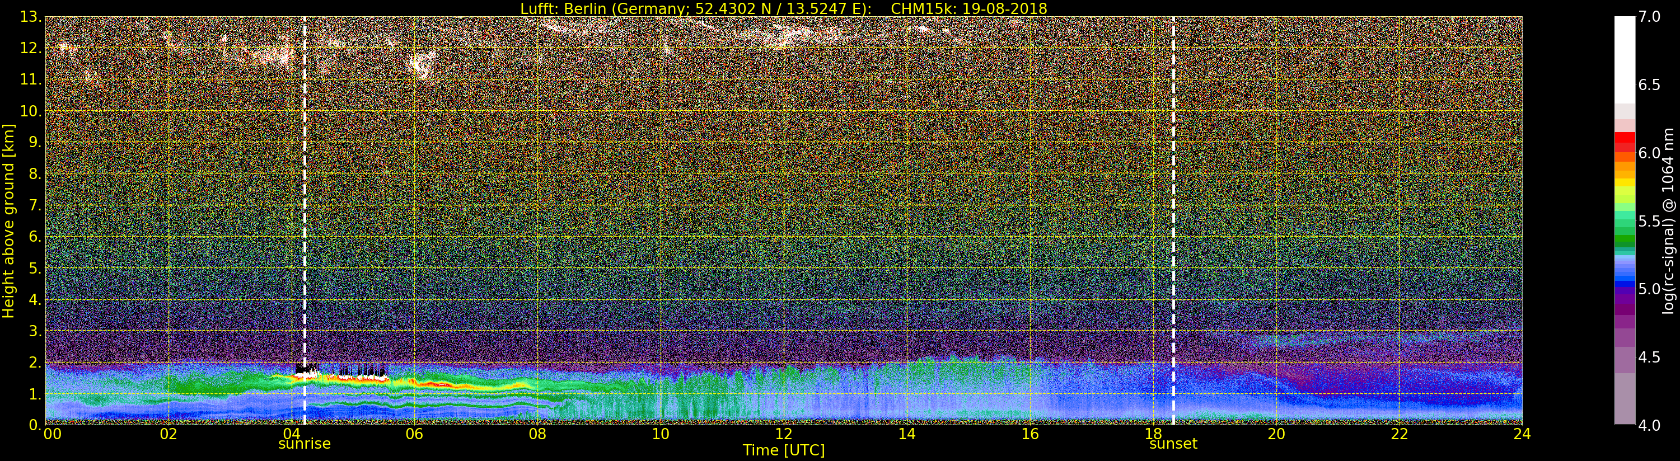Click the chart title 'Lufft: Berlin (Germany...'
This screenshot has width=1680, height=461.
(696, 8)
